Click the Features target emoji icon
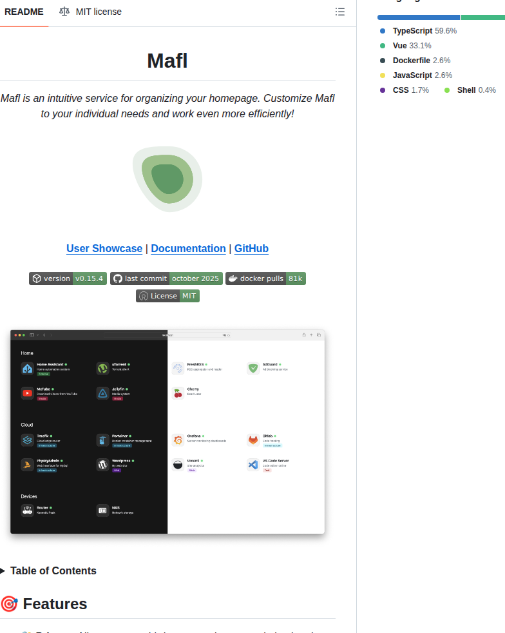 [9, 604]
